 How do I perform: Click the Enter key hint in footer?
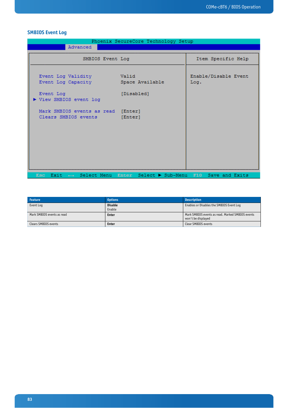tap(125, 175)
